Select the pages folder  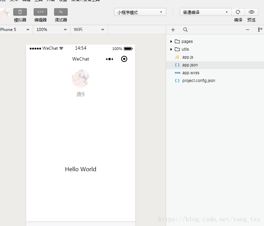coord(215,42)
